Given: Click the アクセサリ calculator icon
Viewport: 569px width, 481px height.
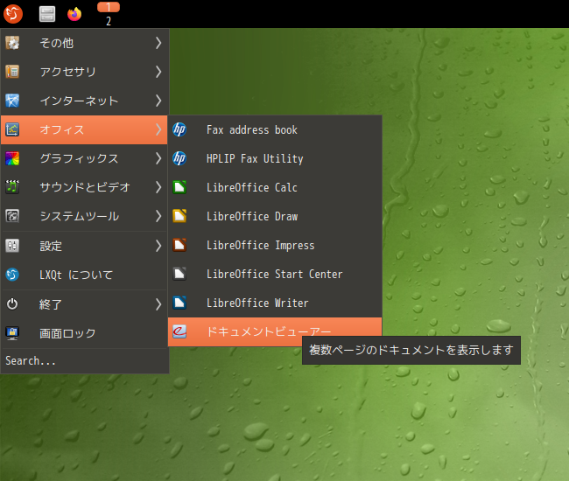Looking at the screenshot, I should [x=12, y=72].
